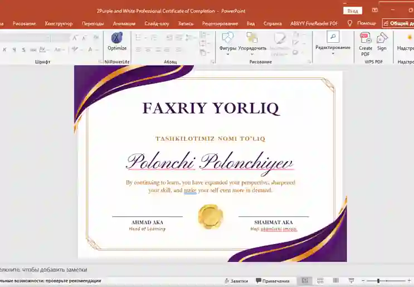Justify the text
Image resolution: width=414 pixels, height=287 pixels.
pos(167,50)
